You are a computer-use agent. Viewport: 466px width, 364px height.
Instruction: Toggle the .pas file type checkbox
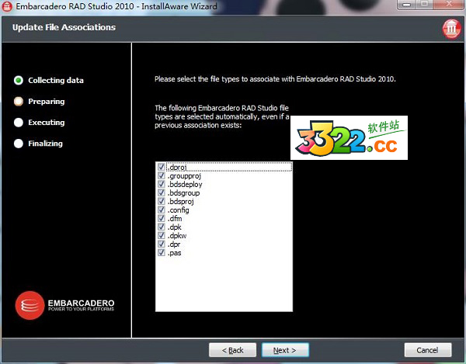pos(162,253)
